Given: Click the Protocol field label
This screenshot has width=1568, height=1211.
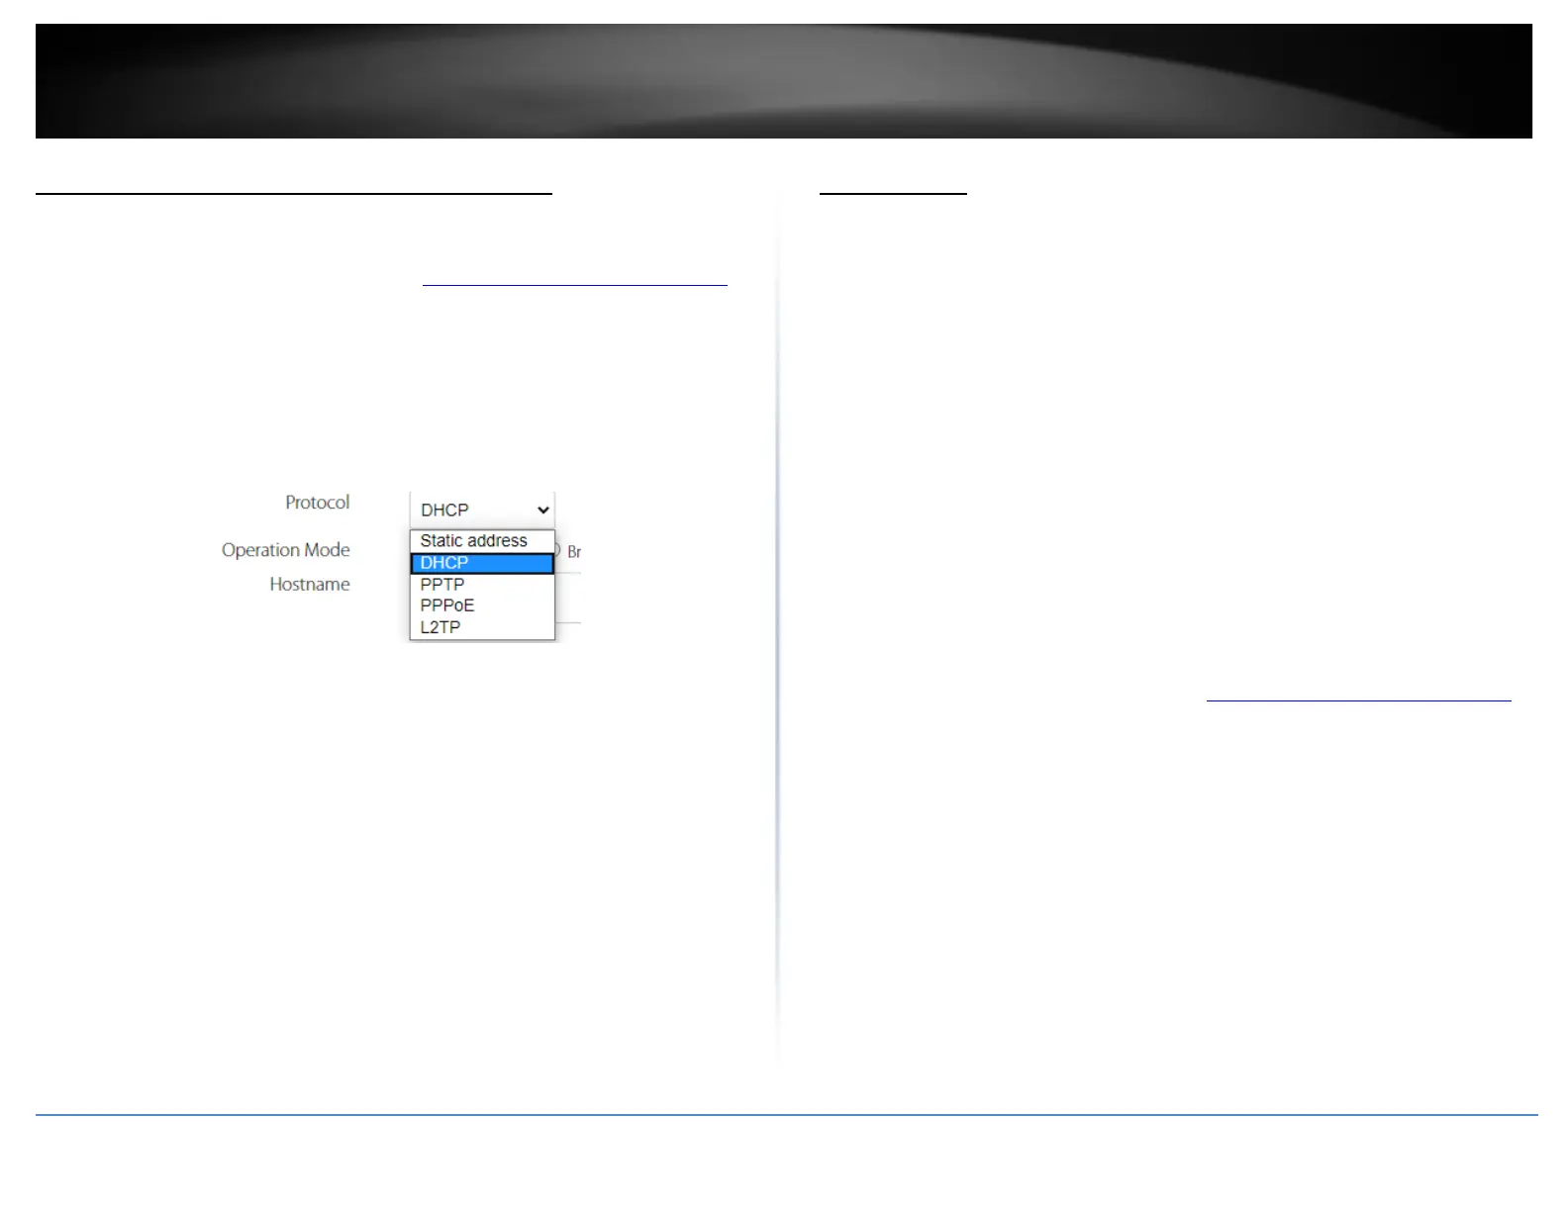Looking at the screenshot, I should pos(318,503).
